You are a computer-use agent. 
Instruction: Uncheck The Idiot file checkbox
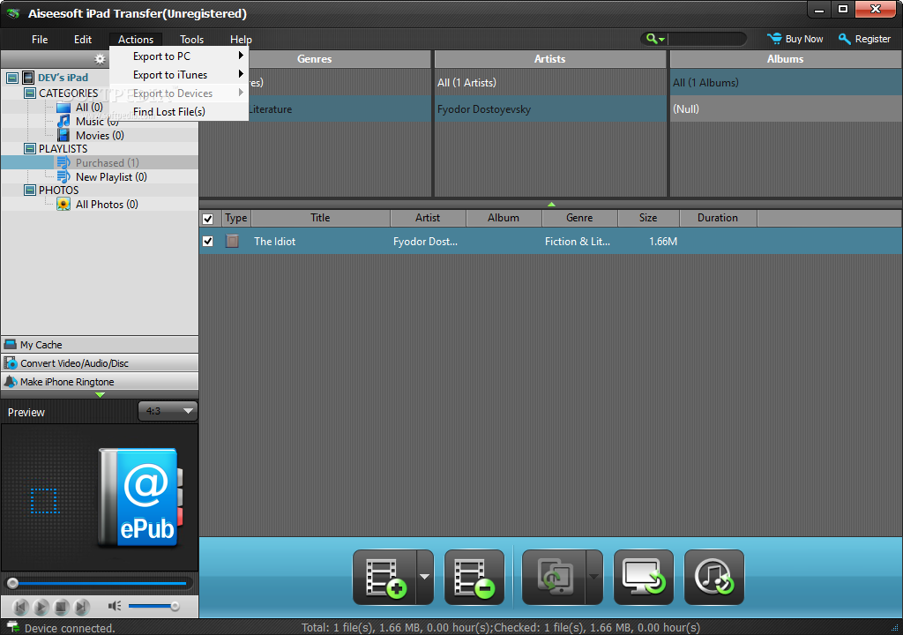pos(208,241)
